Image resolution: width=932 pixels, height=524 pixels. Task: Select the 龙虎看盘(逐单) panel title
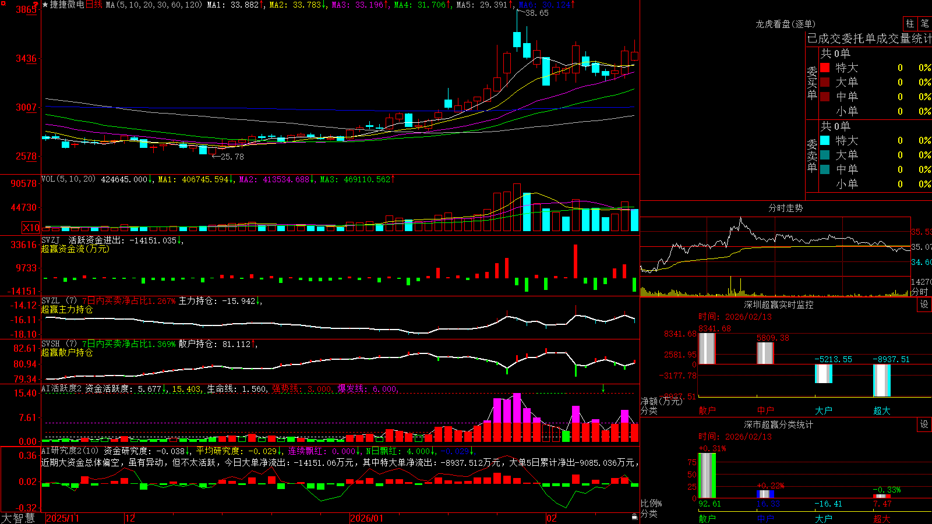785,24
